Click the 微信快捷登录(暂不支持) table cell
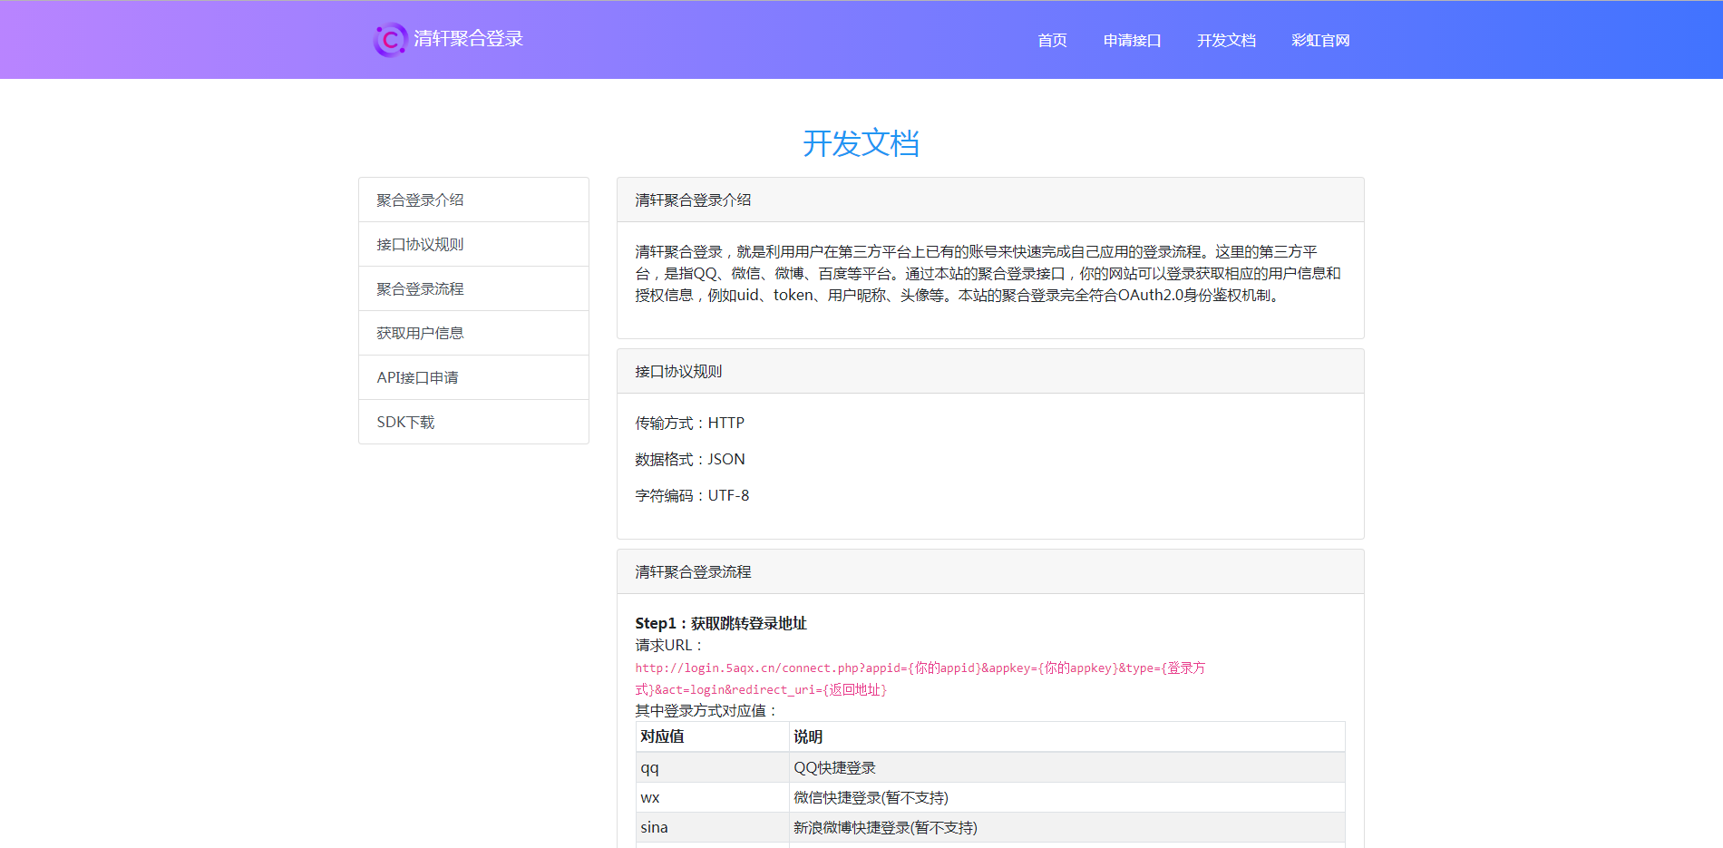The image size is (1723, 848). (871, 798)
